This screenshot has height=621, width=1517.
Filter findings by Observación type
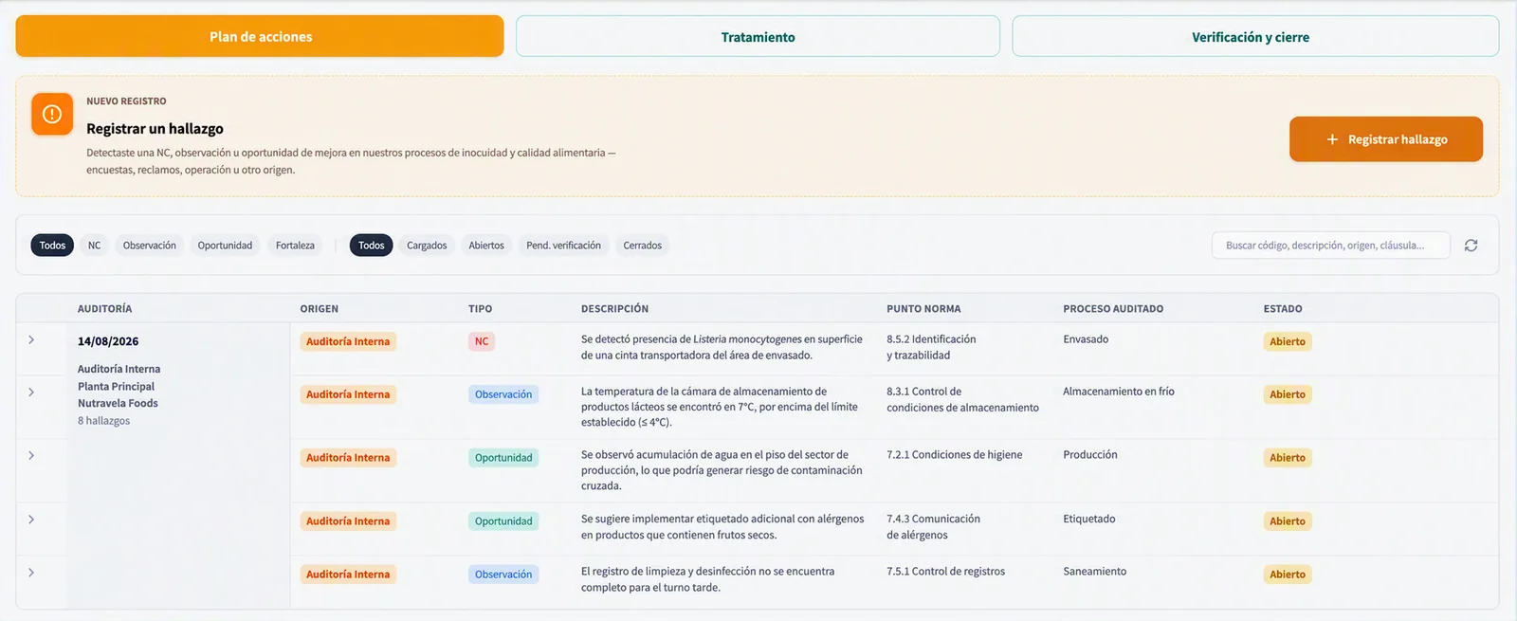point(150,246)
